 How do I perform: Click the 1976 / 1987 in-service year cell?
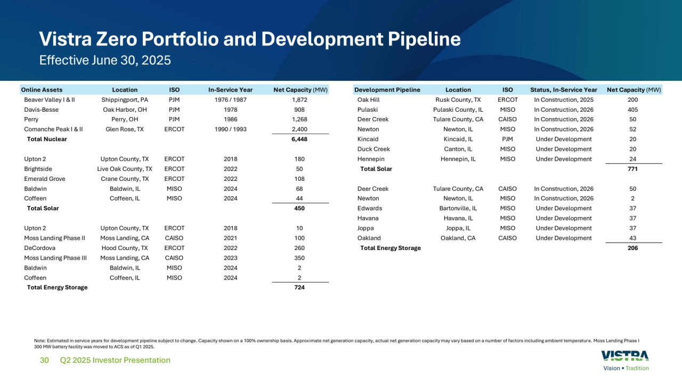tap(230, 100)
